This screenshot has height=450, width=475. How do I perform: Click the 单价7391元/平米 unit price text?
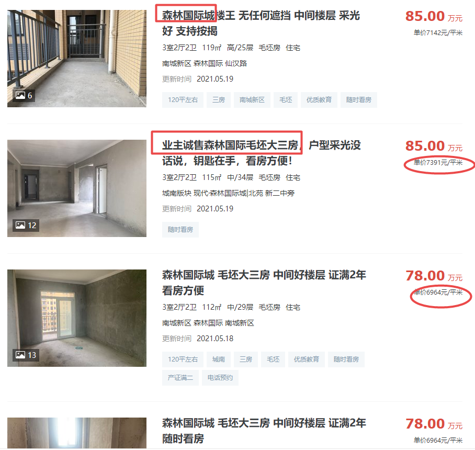click(438, 162)
